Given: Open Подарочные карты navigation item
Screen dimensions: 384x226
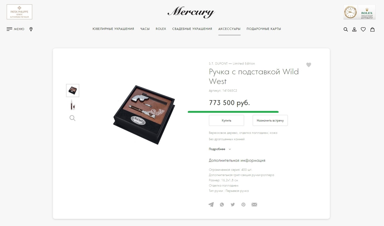Looking at the screenshot, I should pyautogui.click(x=264, y=29).
